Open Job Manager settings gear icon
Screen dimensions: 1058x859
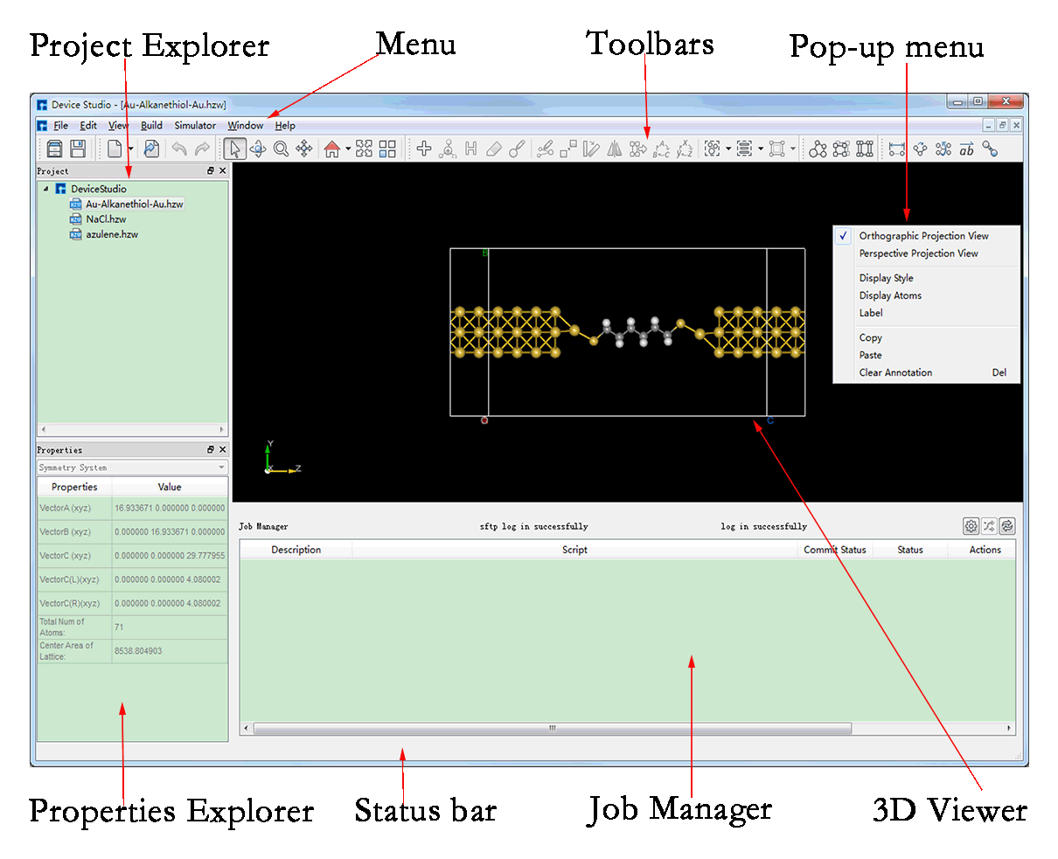[971, 526]
